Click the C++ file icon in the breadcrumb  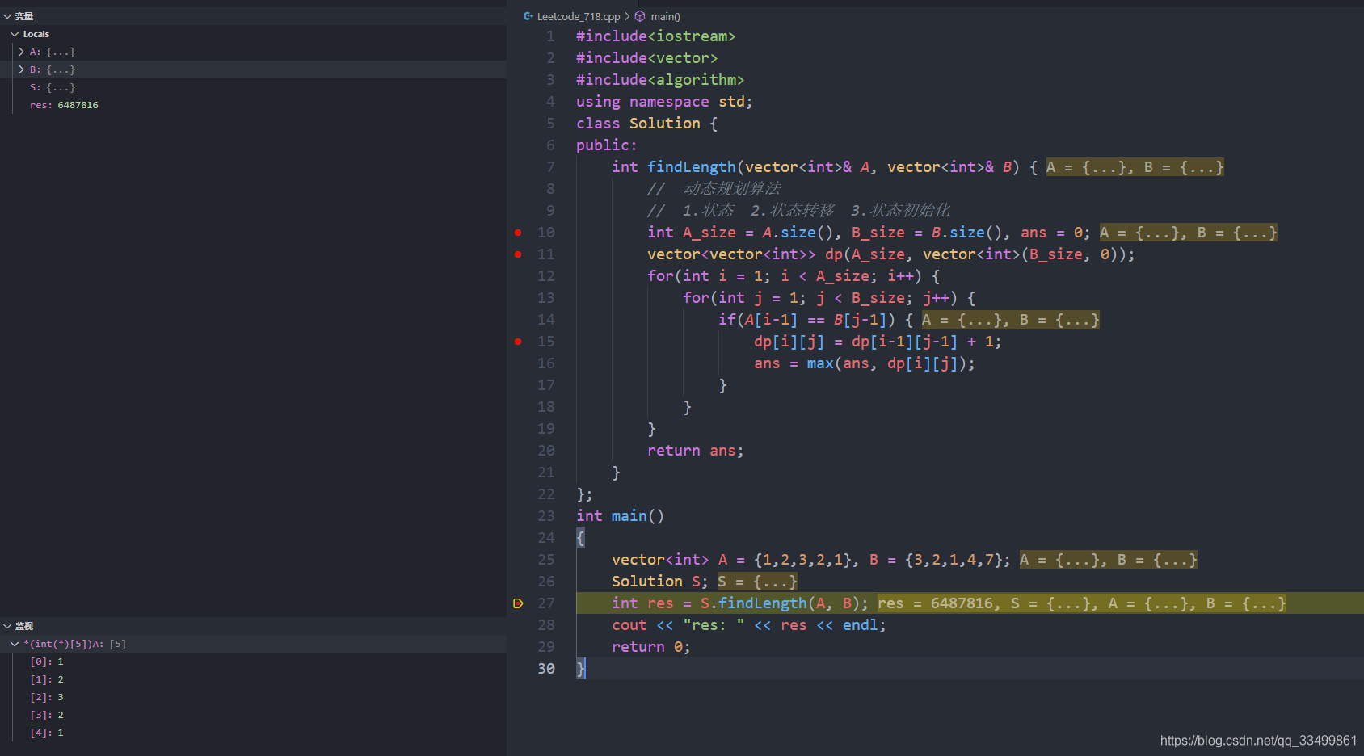[x=527, y=15]
